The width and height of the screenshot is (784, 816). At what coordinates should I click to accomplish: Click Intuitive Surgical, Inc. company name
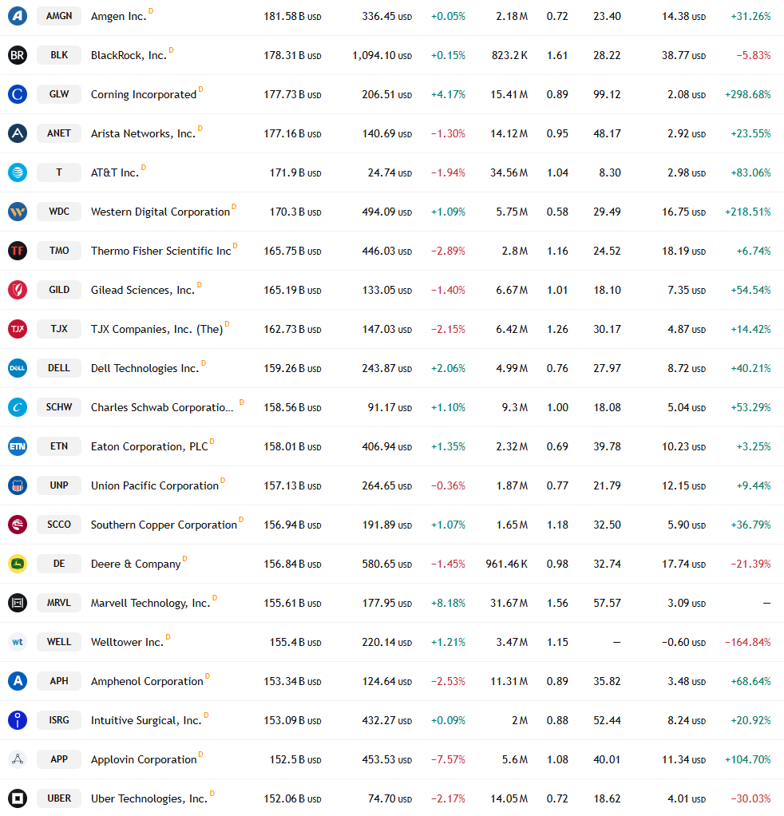pyautogui.click(x=146, y=720)
